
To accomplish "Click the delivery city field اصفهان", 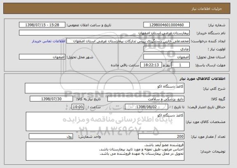I will click(42, 57).
